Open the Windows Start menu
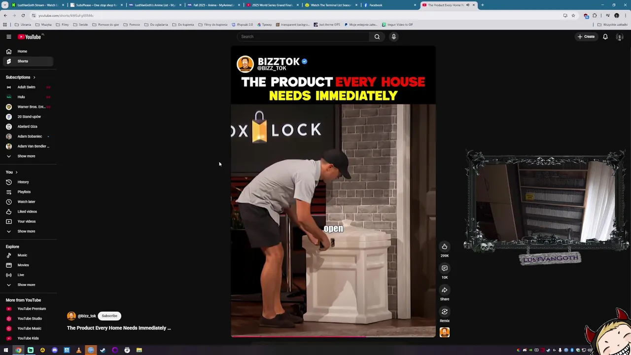This screenshot has height=355, width=631. (x=6, y=350)
